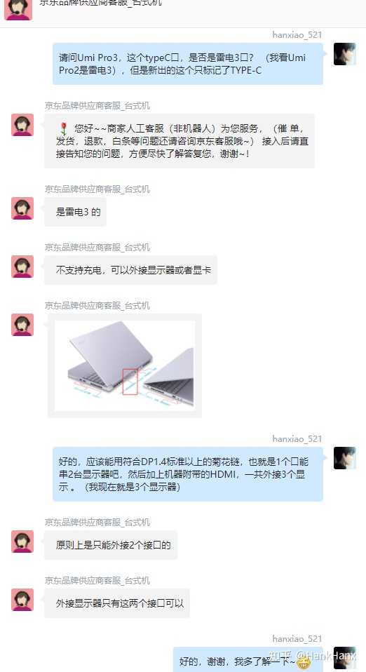Click the agent avatar beside "是雷电3 的"
Viewport: 366px width, 672px height.
[x=22, y=208]
